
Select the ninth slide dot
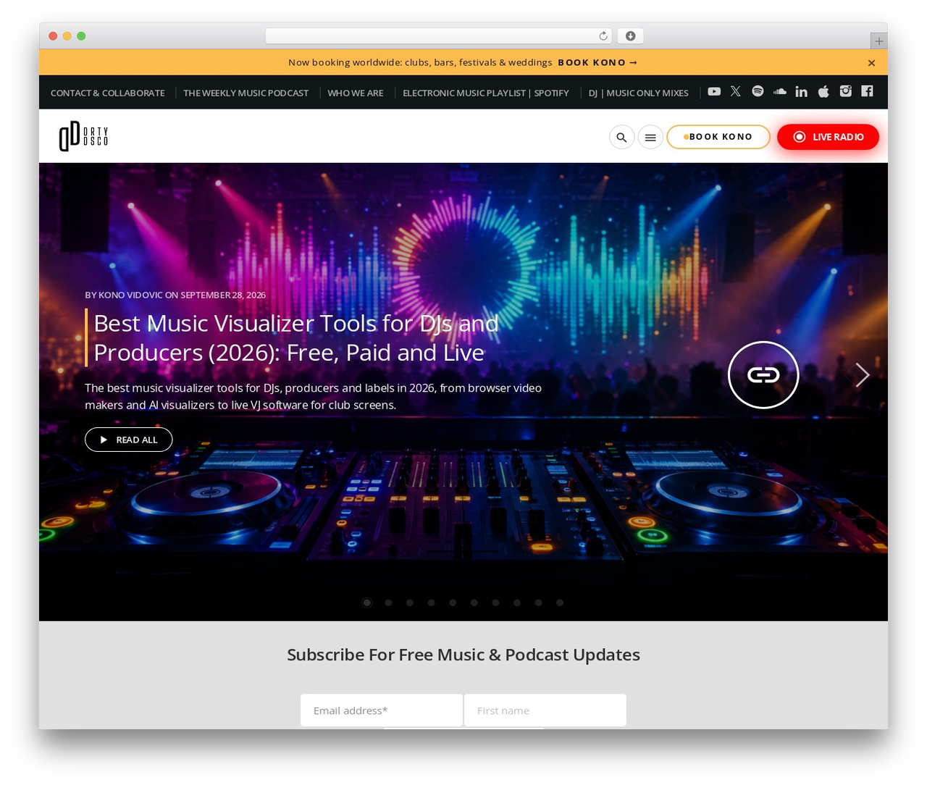(x=538, y=603)
